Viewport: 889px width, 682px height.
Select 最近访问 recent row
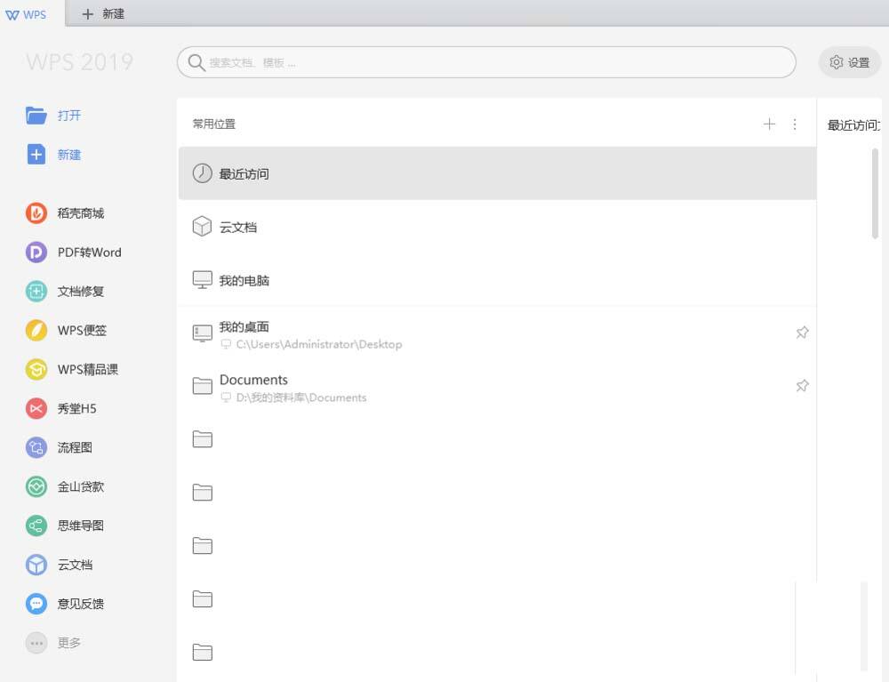click(x=497, y=173)
